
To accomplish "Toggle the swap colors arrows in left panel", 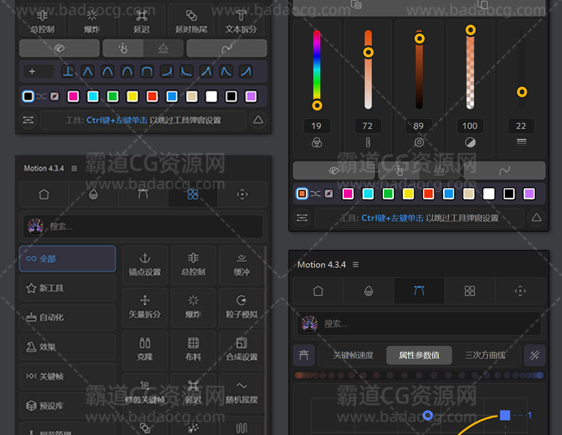I will pyautogui.click(x=41, y=96).
